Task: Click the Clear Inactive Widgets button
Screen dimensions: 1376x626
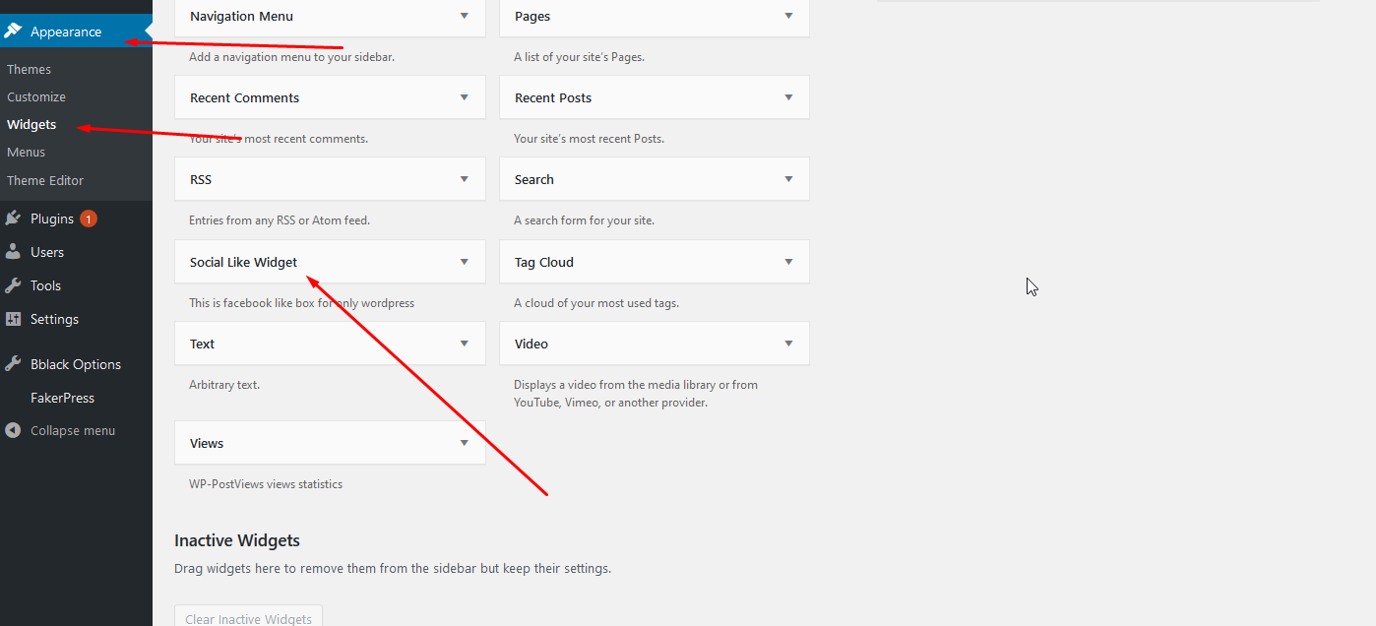Action: (248, 618)
